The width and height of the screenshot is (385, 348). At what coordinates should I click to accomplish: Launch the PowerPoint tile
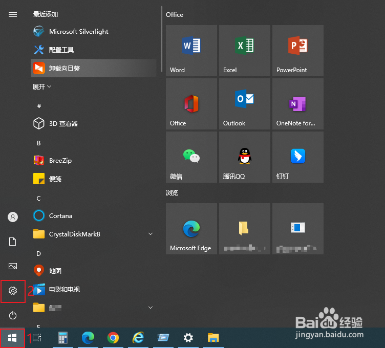click(x=298, y=51)
